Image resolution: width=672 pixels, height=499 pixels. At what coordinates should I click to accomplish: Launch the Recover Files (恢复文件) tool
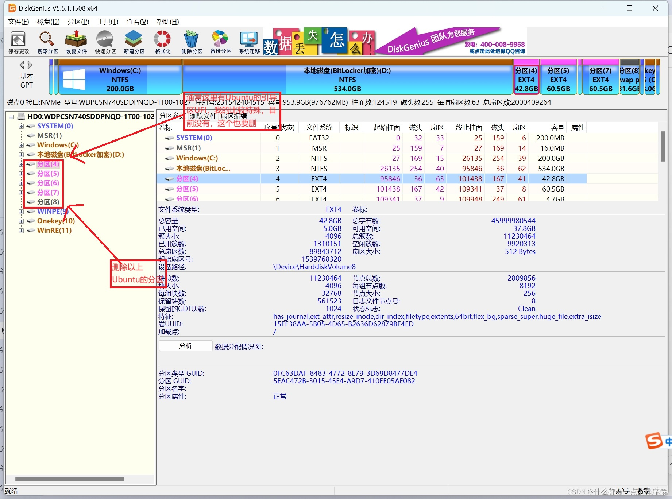coord(76,42)
